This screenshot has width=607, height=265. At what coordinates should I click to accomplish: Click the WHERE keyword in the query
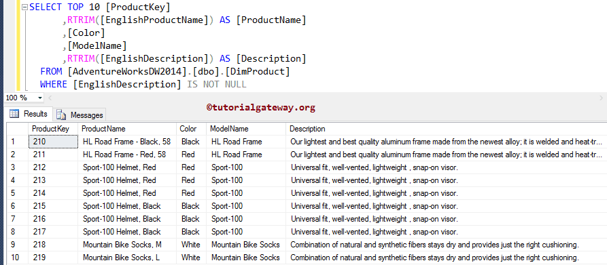point(53,84)
